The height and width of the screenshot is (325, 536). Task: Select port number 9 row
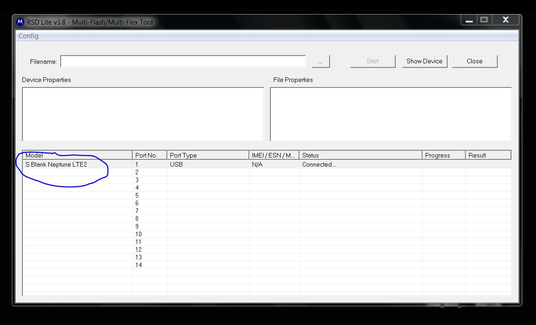[x=267, y=226]
